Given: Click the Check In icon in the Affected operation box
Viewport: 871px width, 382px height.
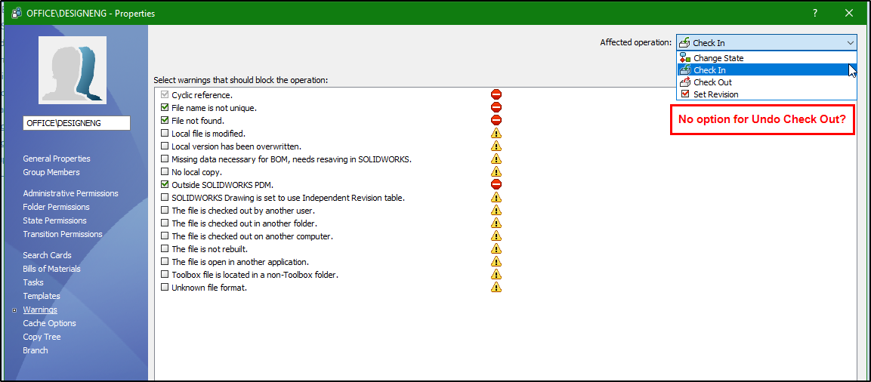Looking at the screenshot, I should tap(685, 43).
